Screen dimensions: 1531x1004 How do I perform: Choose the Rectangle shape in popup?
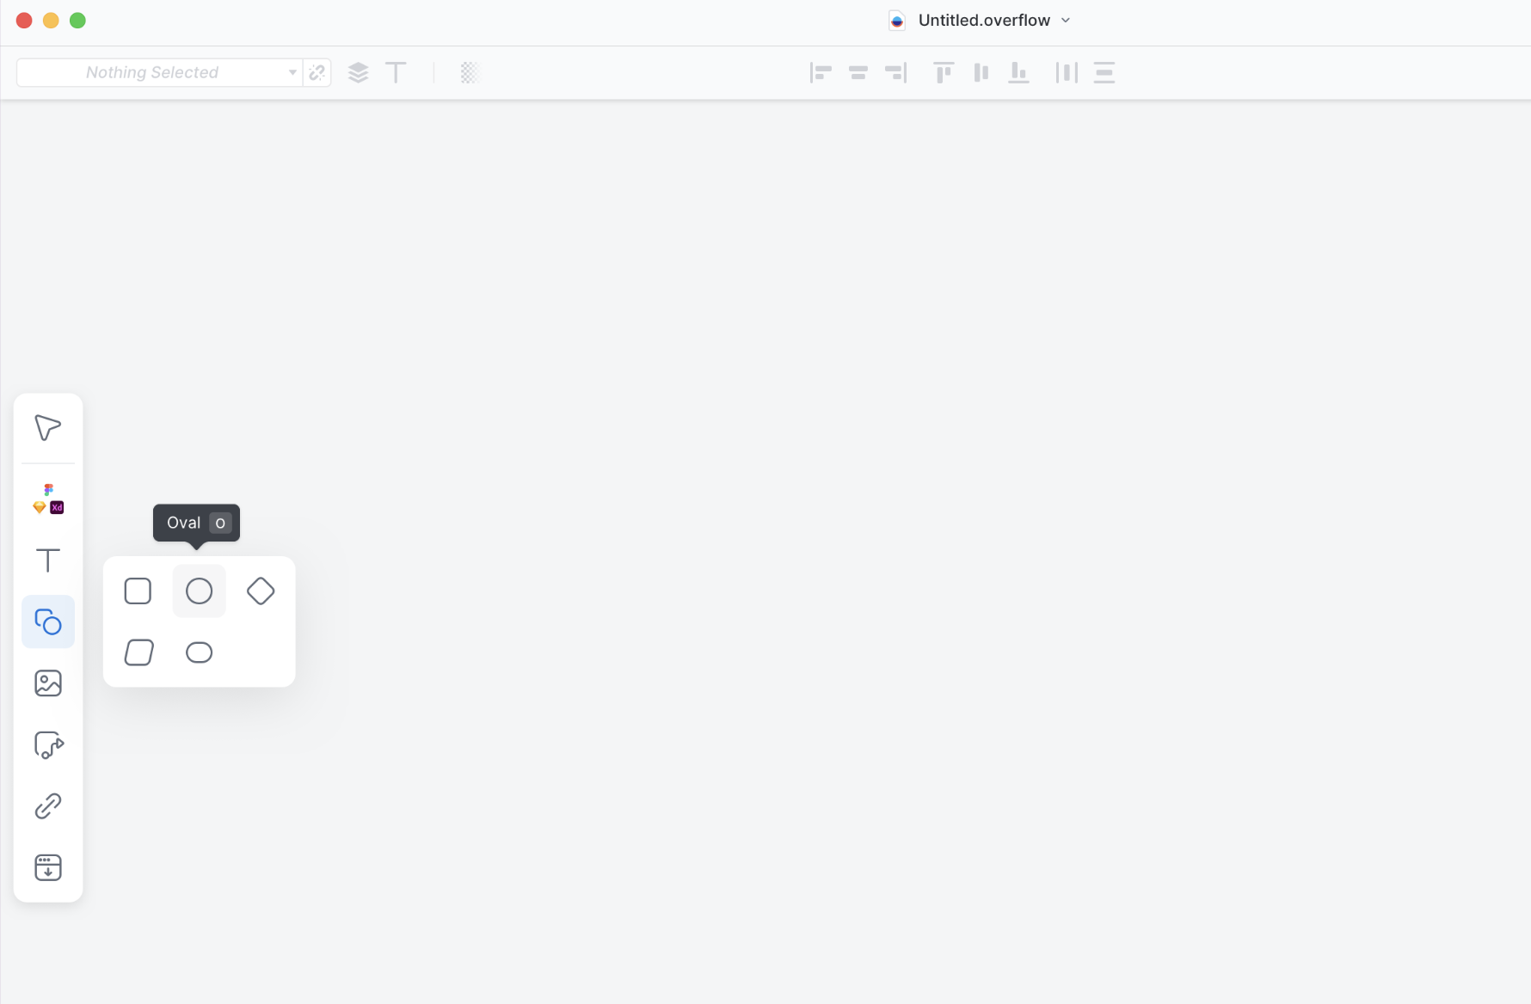(x=138, y=591)
